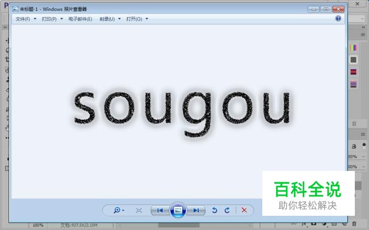The image size is (369, 230).
Task: Open the zoom magnifier control
Action: coord(117,210)
